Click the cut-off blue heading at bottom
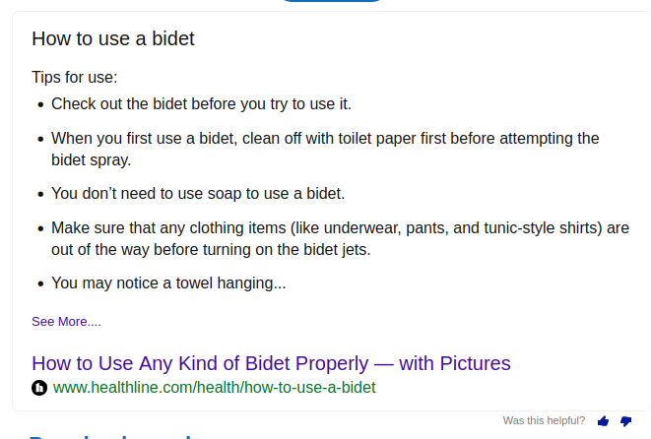 pos(108,435)
